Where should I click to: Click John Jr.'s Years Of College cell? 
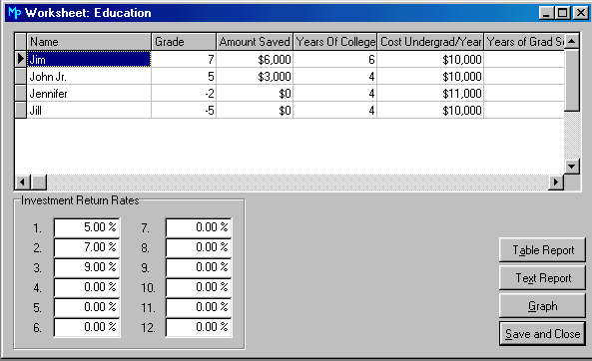pos(335,76)
